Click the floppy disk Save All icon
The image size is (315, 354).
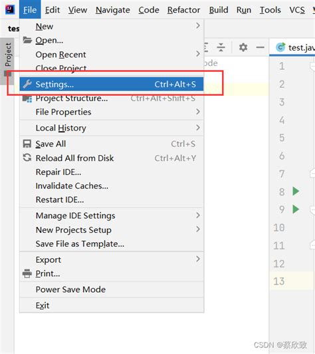(27, 144)
